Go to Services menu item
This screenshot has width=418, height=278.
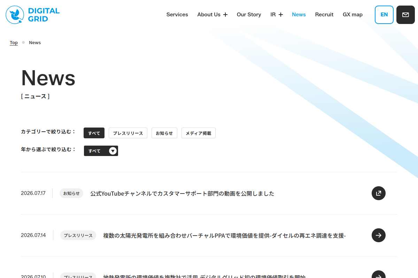tap(177, 15)
